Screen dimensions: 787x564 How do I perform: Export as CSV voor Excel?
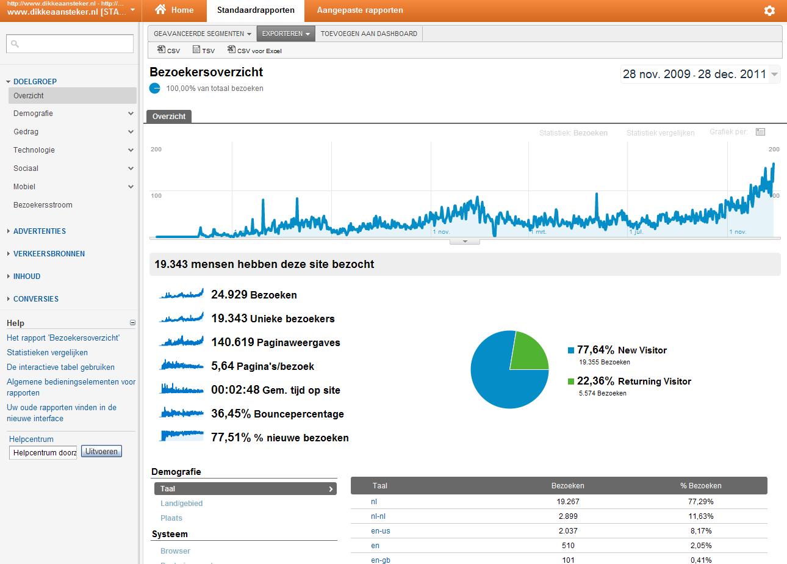254,50
